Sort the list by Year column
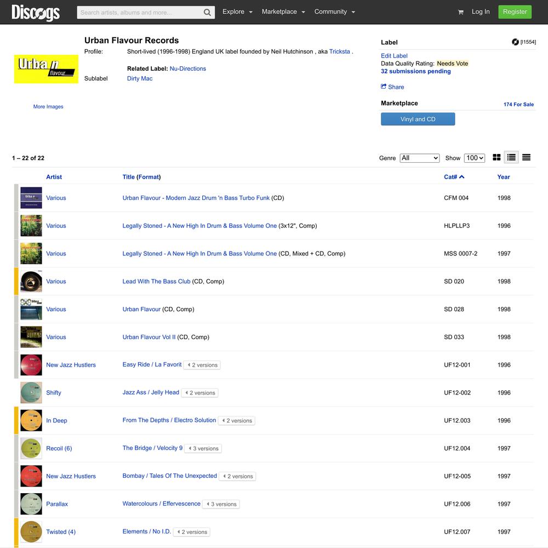548x548 pixels. pos(503,177)
